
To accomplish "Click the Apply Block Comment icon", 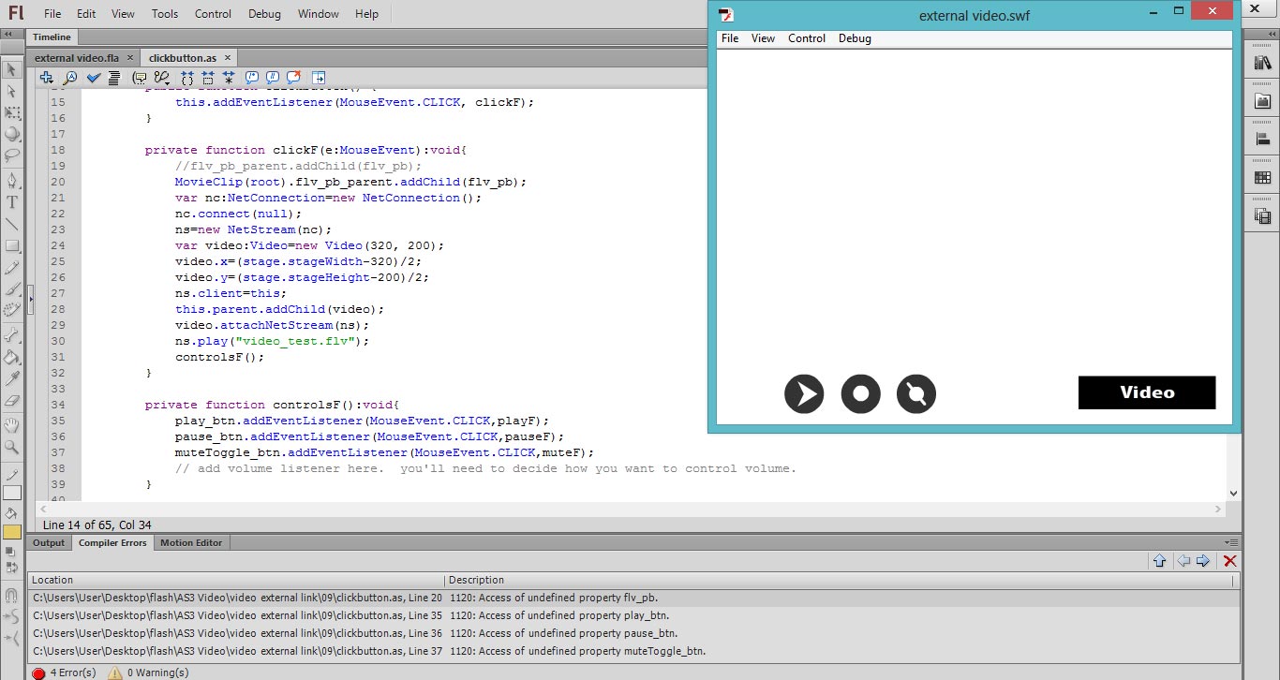I will tap(252, 78).
